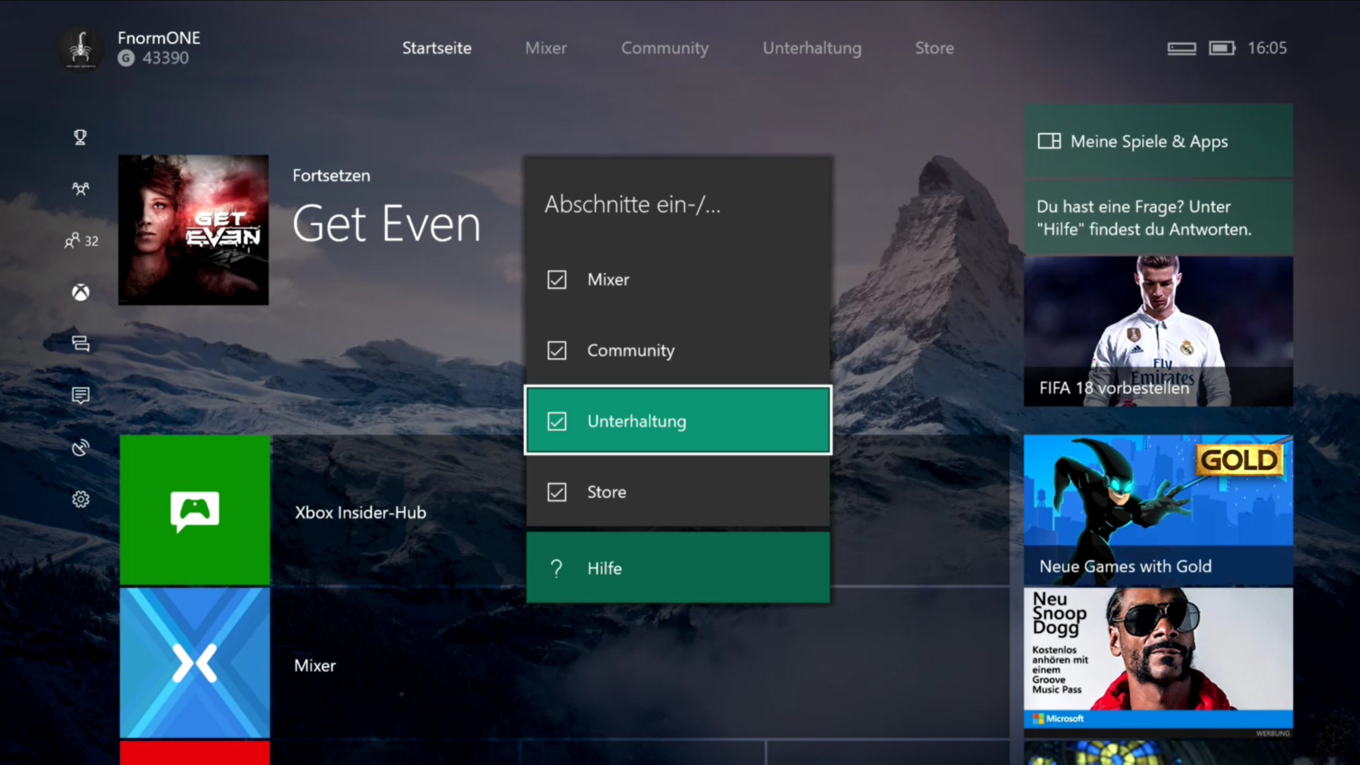1360x765 pixels.
Task: Click the Xbox Insider-Hub green tile icon
Action: (194, 510)
